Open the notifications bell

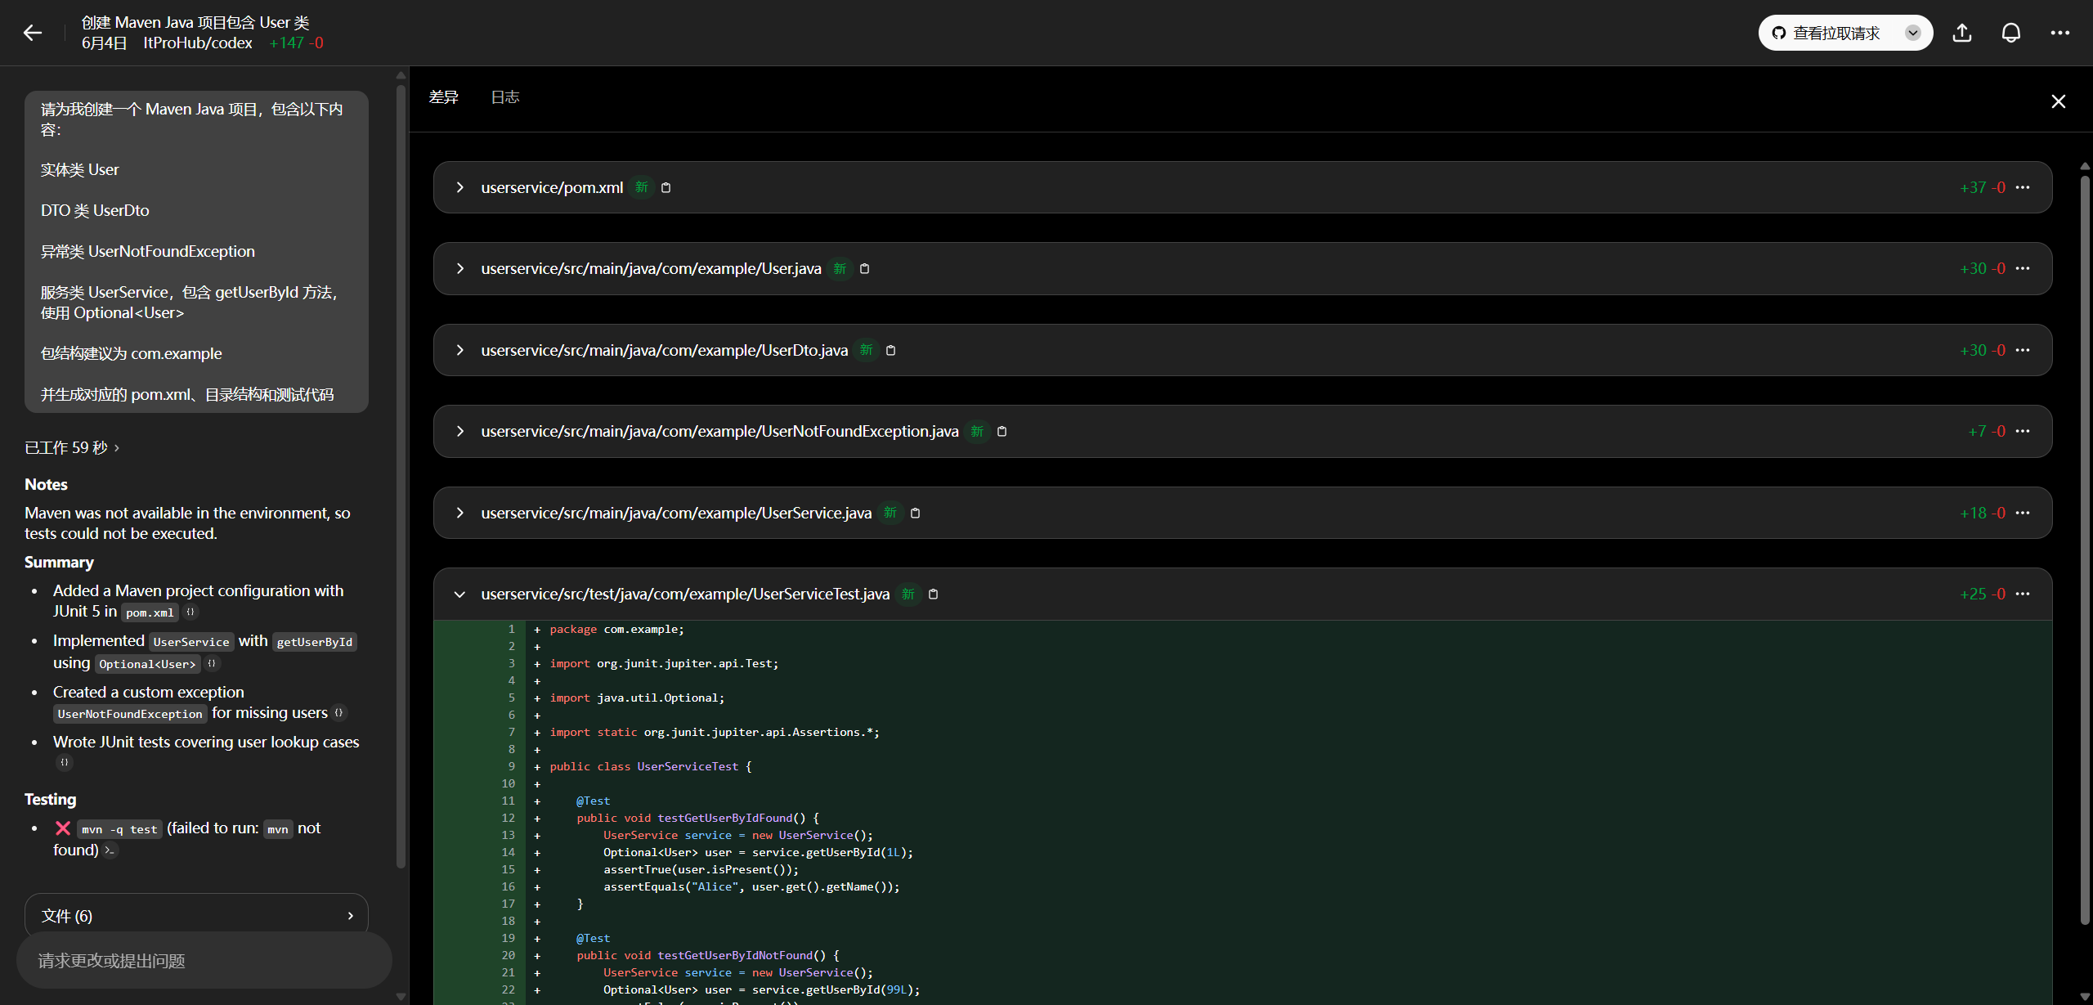(2010, 33)
